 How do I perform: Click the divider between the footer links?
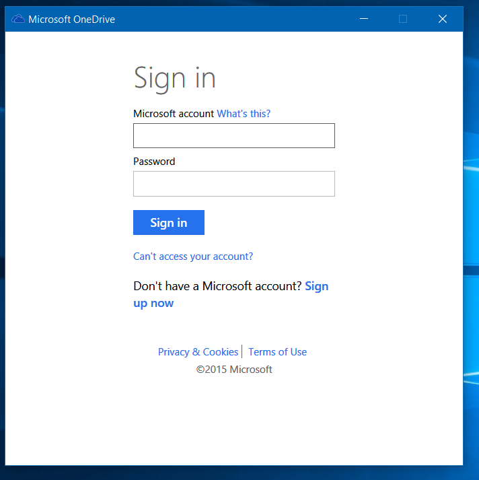[242, 351]
